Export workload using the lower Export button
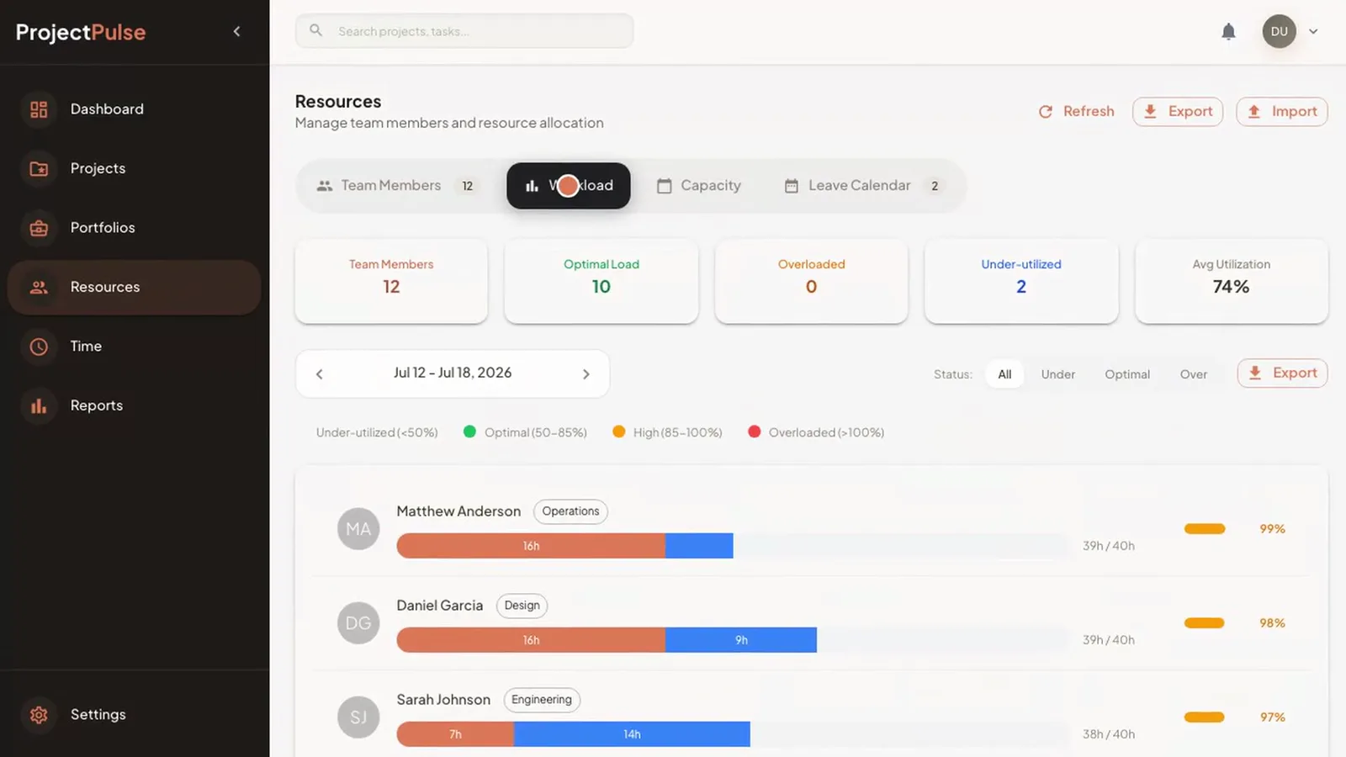The width and height of the screenshot is (1346, 757). pyautogui.click(x=1283, y=373)
